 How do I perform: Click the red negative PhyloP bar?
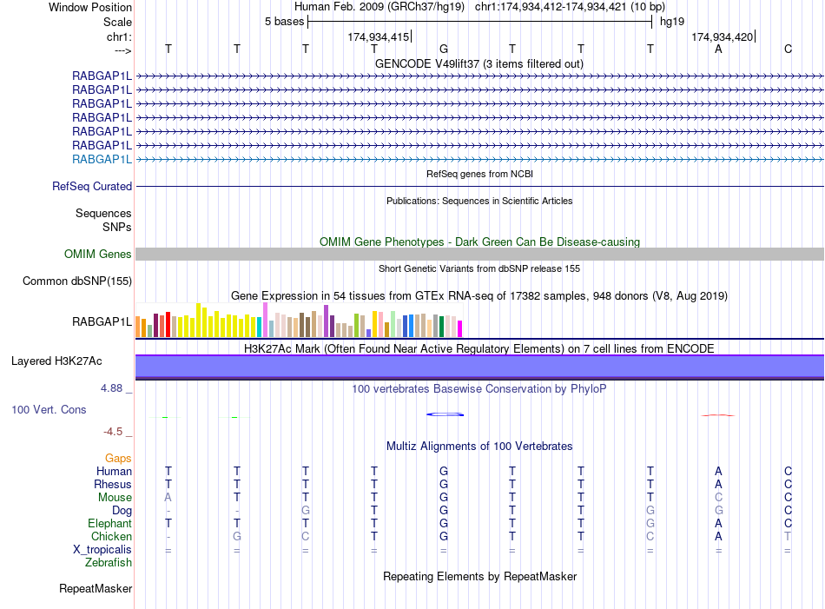coord(717,415)
